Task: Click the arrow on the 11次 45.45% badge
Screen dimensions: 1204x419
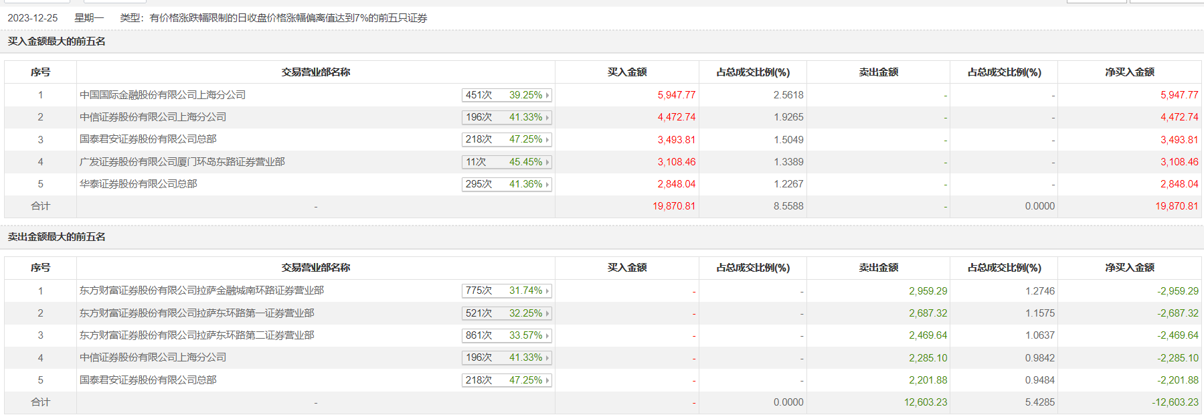Action: coord(547,163)
